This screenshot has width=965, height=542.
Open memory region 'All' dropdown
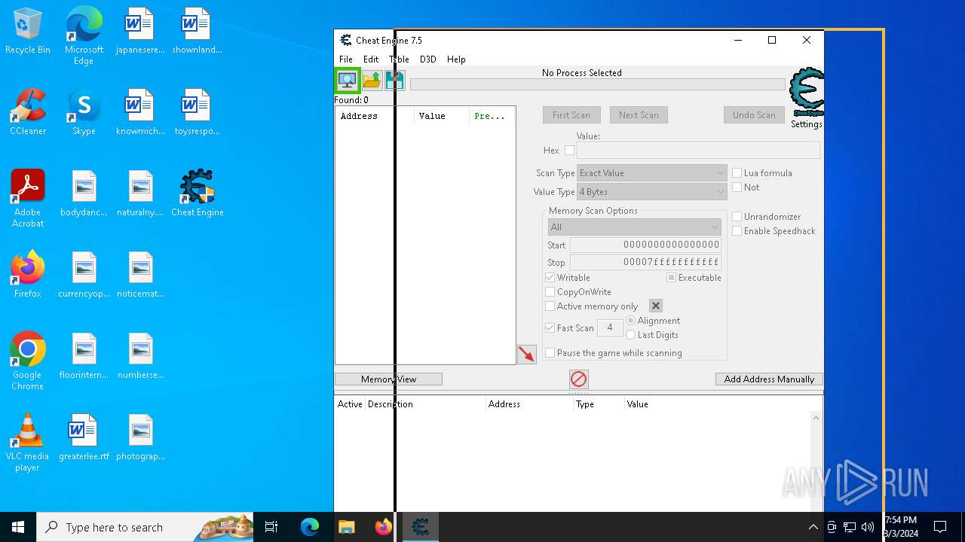tap(634, 227)
